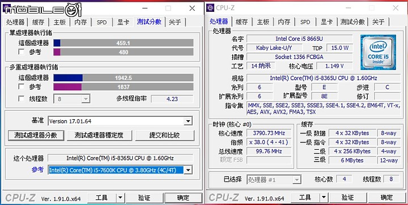
Task: Open the 已选择 处理器 #1 dropdown
Action: 274,180
